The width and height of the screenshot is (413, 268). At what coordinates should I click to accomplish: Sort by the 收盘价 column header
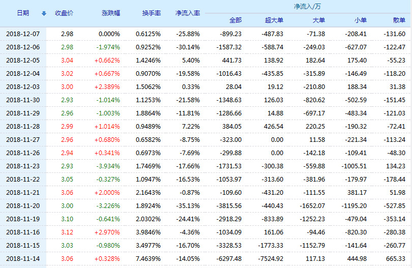coord(64,13)
